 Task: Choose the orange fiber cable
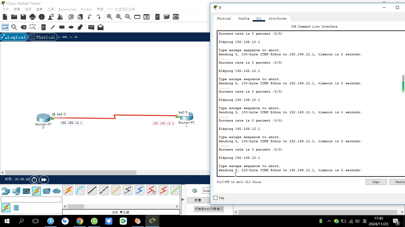[x=116, y=190]
